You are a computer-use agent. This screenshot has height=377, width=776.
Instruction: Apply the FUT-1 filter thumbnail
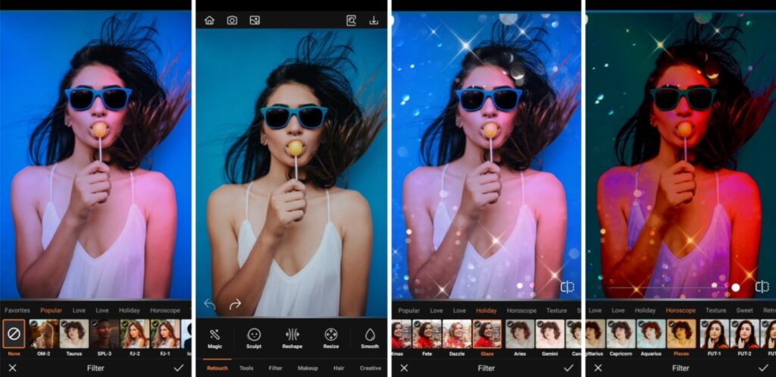tap(715, 334)
